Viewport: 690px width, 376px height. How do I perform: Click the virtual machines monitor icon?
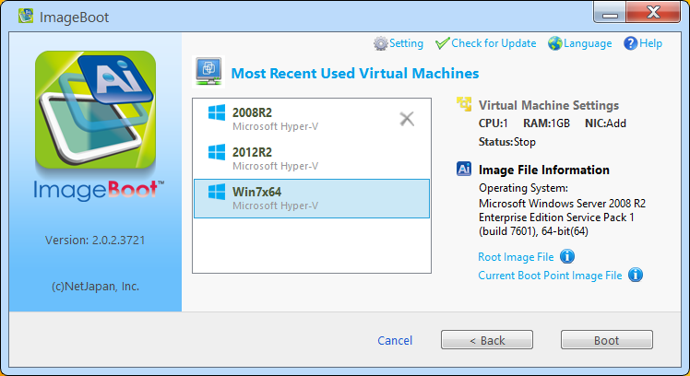click(208, 72)
